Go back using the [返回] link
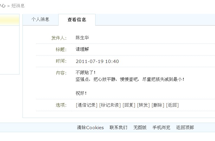This screenshot has width=215, height=141. click(172, 105)
